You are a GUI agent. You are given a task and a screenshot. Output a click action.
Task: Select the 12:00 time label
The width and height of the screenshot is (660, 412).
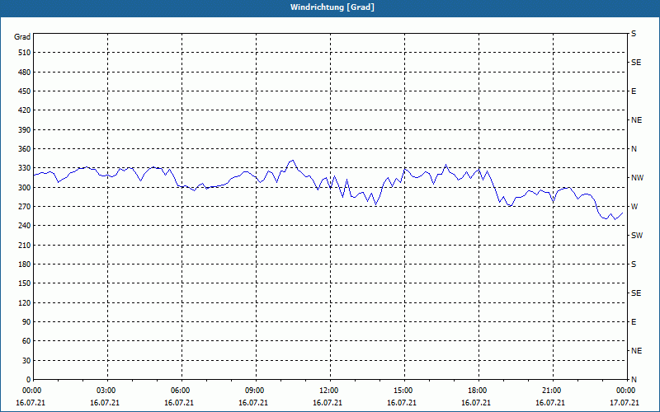[x=328, y=391]
